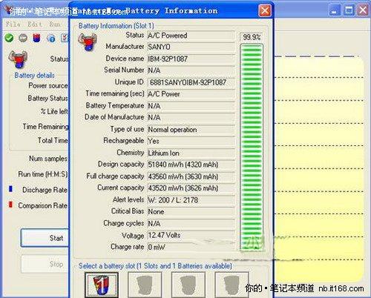Click the Charge cycles N/A field
371x298 pixels.
(x=191, y=223)
